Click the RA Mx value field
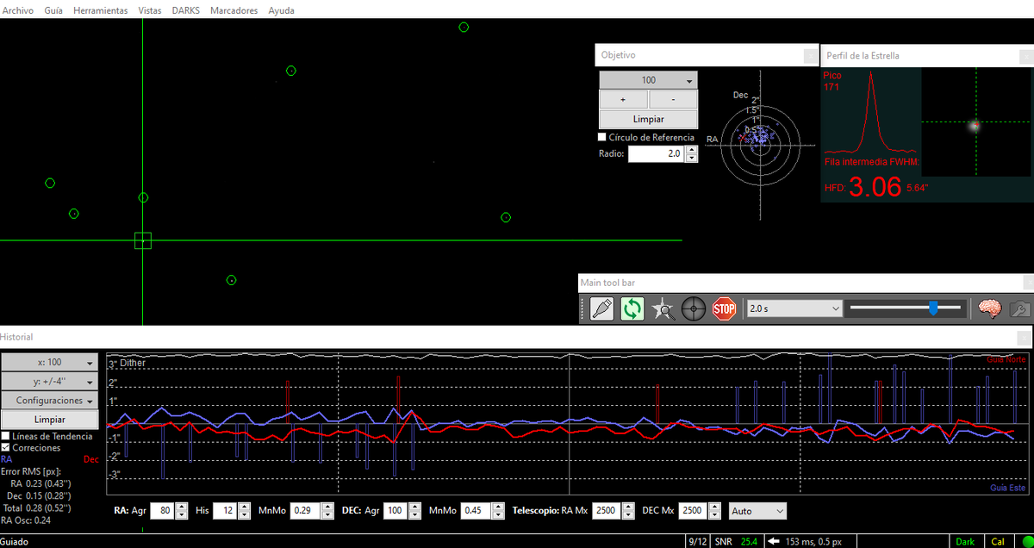The height and width of the screenshot is (548, 1034). 606,511
